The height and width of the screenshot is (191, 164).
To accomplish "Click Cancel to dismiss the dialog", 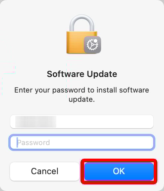I will point(45,171).
